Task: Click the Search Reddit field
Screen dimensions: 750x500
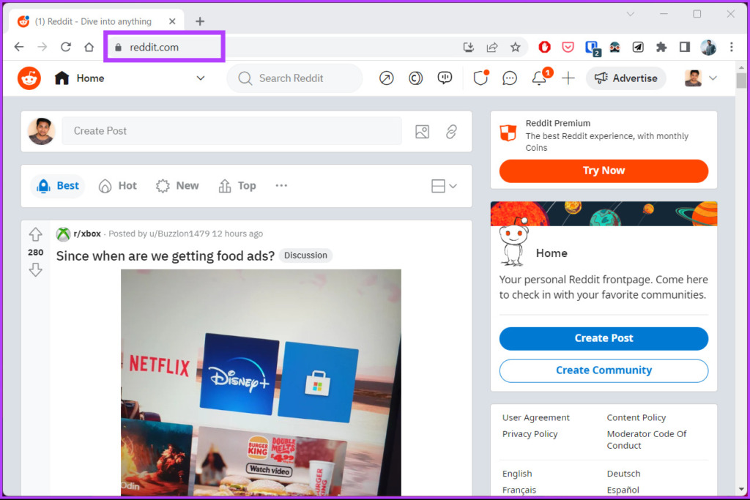Action: [x=294, y=78]
